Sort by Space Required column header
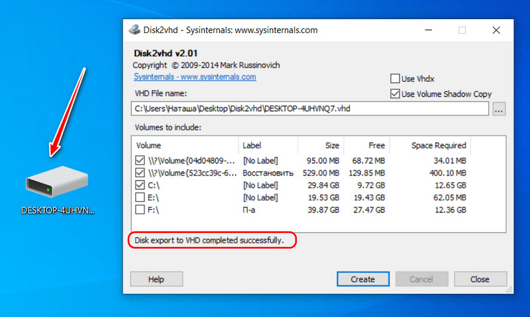This screenshot has height=317, width=530. [430, 146]
